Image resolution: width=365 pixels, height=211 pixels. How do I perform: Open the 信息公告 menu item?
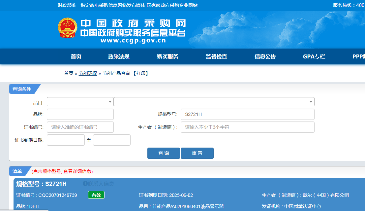click(x=265, y=57)
